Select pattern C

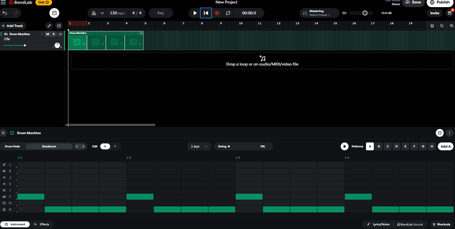pyautogui.click(x=388, y=146)
